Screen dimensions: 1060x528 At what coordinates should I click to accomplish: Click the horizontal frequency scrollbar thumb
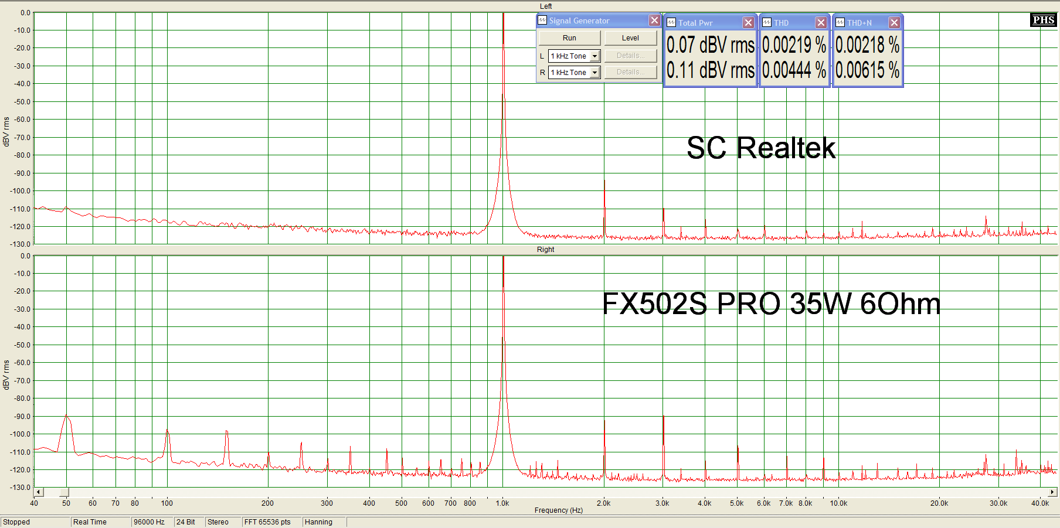click(64, 492)
